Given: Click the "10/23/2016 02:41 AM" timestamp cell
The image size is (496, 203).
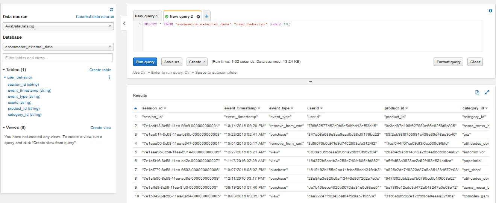Looking at the screenshot, I should coord(245,134).
